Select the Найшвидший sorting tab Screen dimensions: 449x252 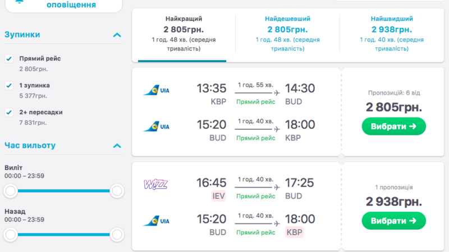tap(392, 35)
